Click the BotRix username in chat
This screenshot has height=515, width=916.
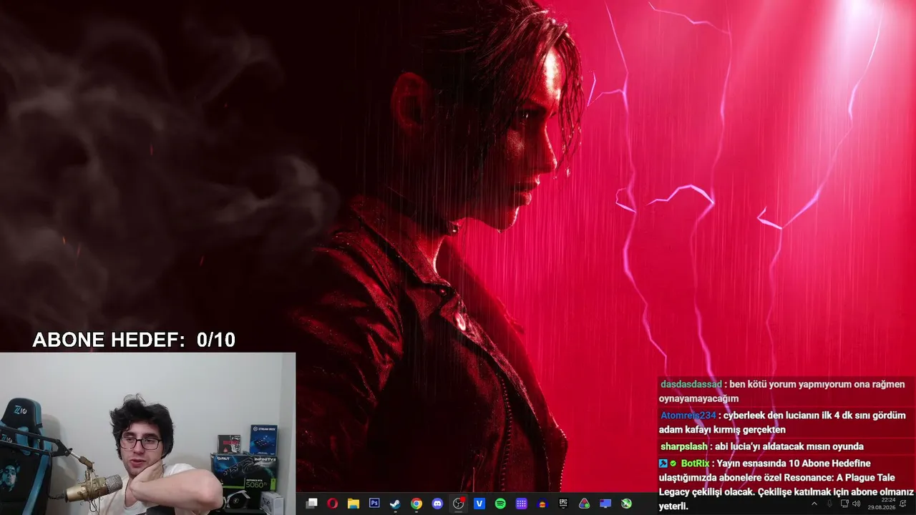[695, 463]
